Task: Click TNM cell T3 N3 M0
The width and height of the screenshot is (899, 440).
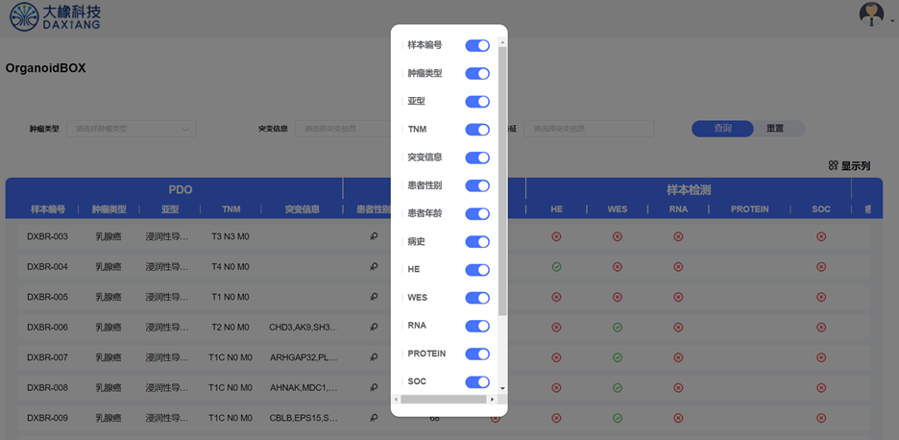Action: pos(231,236)
